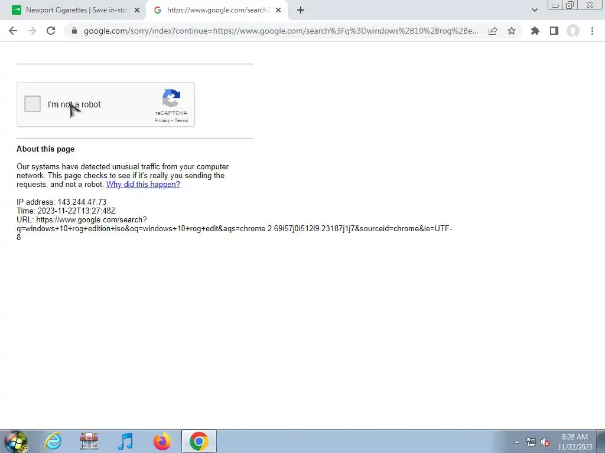Toggle the Chrome side panel
The height and width of the screenshot is (453, 605).
pos(554,31)
